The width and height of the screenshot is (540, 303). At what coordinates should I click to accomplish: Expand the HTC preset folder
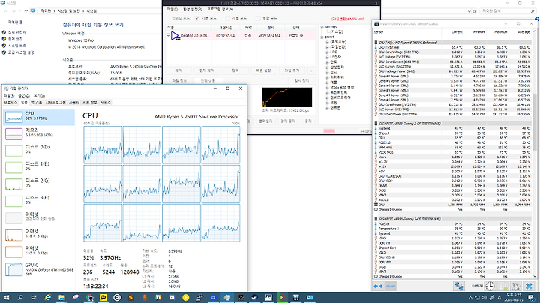[x=327, y=52]
